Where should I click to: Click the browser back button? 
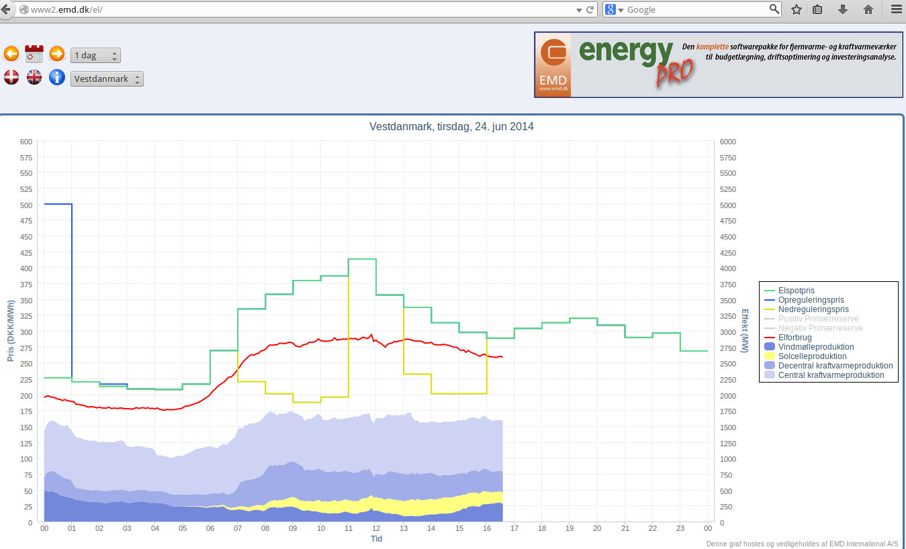click(x=6, y=9)
